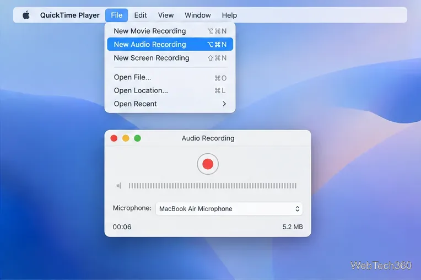Expand the Open Recent submenu
The image size is (421, 280).
tap(170, 104)
